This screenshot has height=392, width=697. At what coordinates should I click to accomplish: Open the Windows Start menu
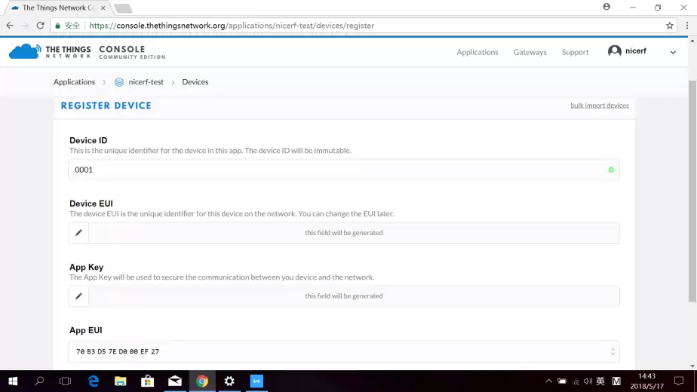[x=13, y=381]
